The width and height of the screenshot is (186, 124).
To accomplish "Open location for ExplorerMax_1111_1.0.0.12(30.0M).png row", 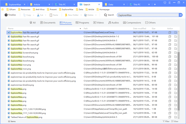I will coord(176,113).
